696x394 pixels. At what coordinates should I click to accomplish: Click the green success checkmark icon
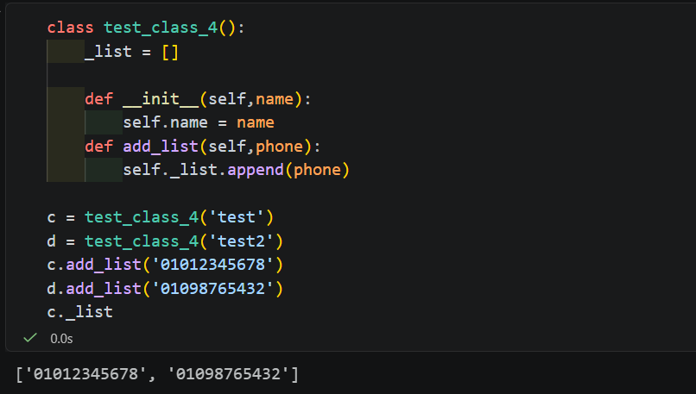pos(30,338)
